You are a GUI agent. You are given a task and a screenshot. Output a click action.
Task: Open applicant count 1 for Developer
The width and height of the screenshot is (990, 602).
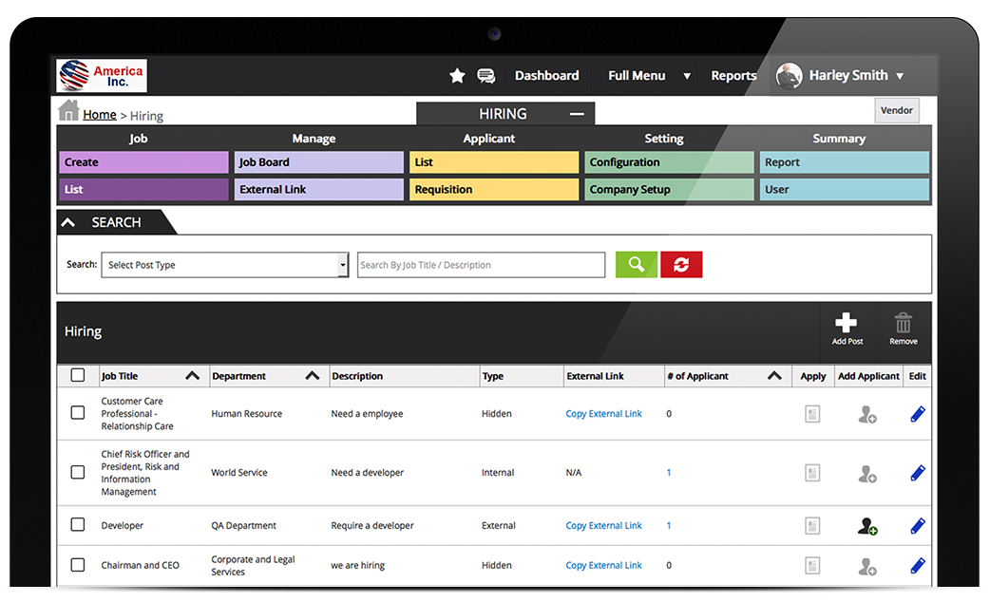click(669, 526)
